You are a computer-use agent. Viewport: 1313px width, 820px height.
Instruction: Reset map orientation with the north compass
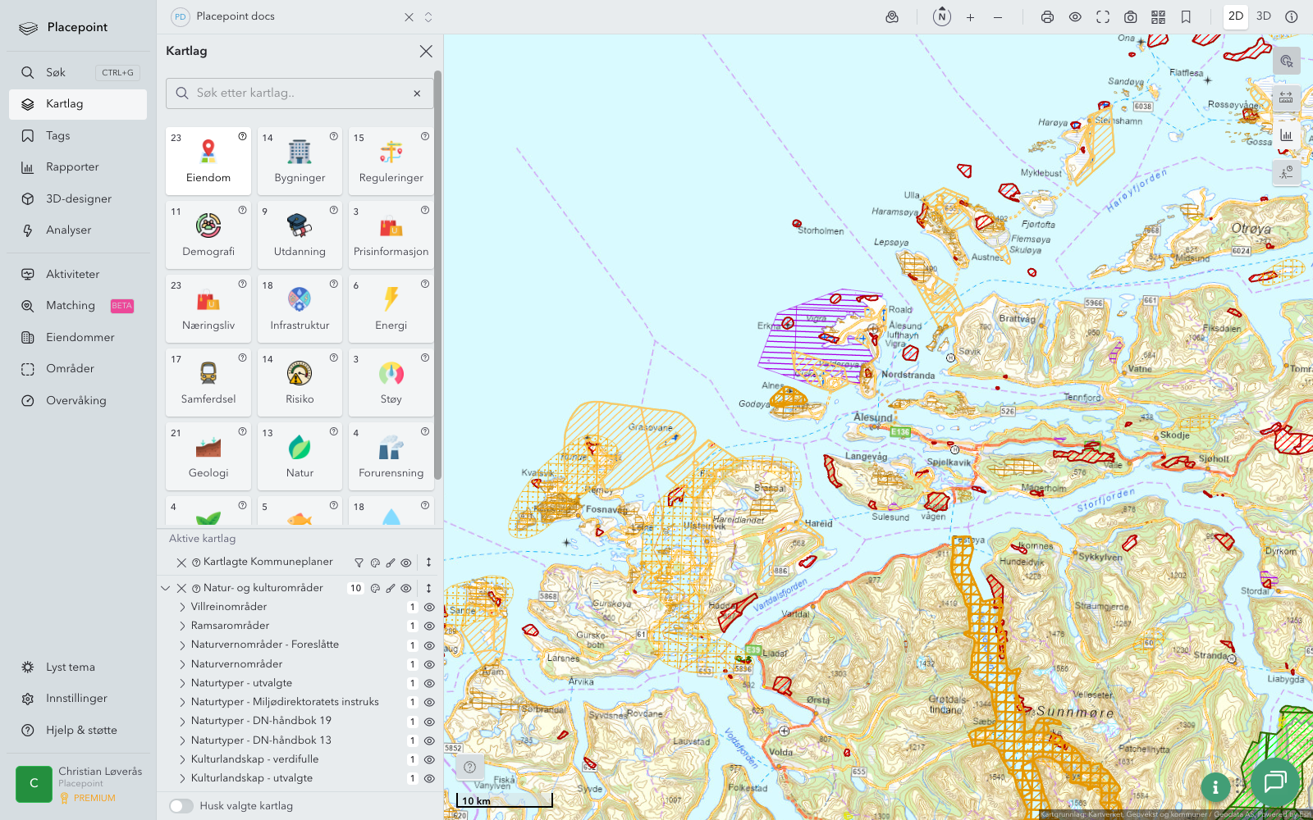942,16
